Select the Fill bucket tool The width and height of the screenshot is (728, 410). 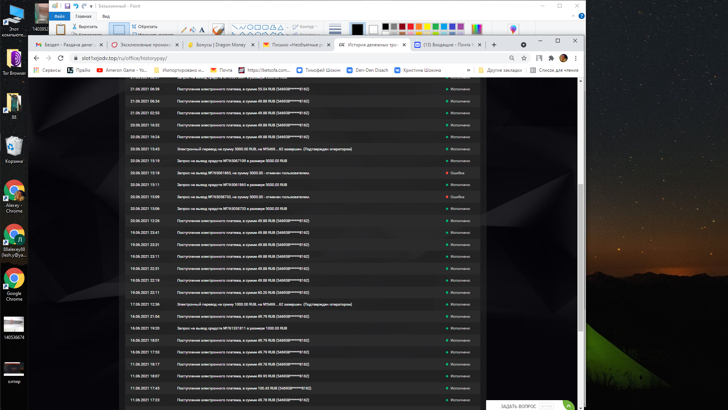pyautogui.click(x=193, y=30)
